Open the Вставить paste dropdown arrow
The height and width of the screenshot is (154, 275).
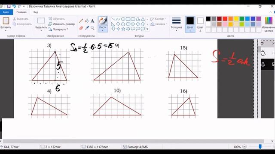[6, 30]
